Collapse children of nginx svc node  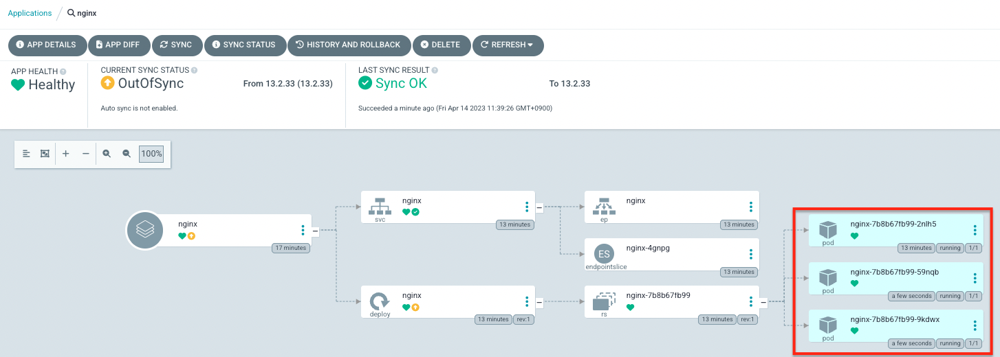[539, 207]
